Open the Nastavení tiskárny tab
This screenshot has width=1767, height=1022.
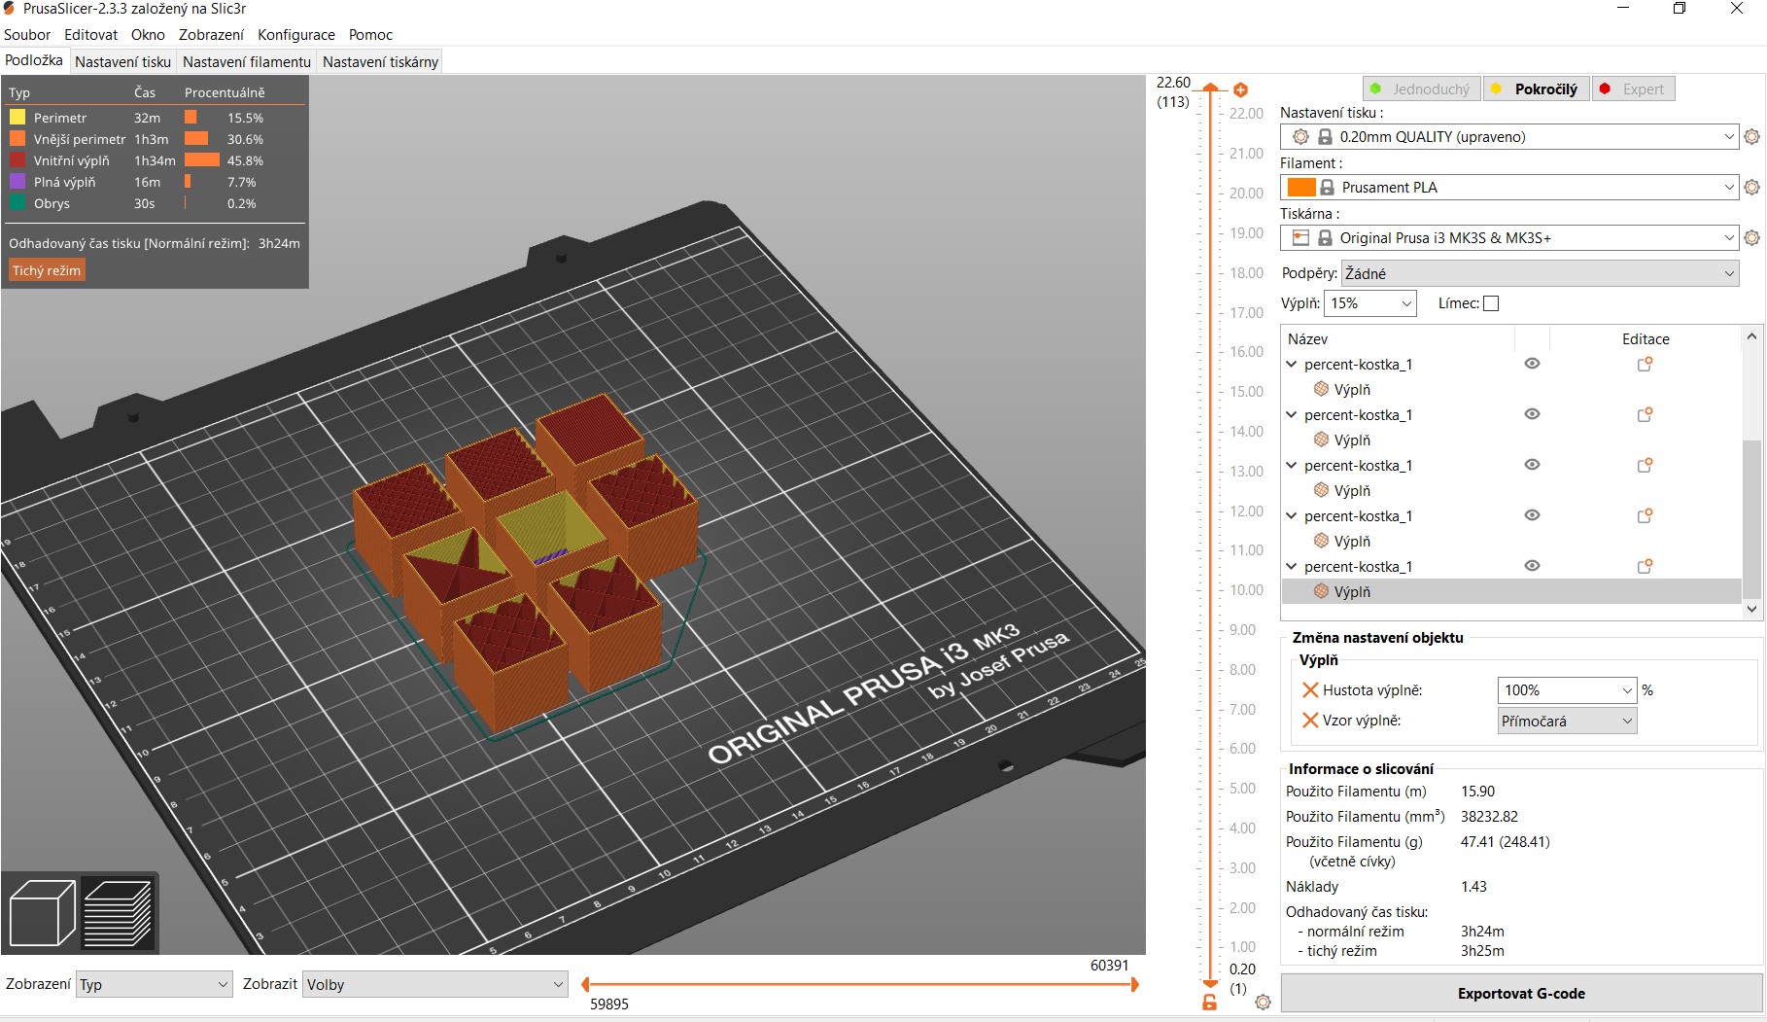click(380, 61)
